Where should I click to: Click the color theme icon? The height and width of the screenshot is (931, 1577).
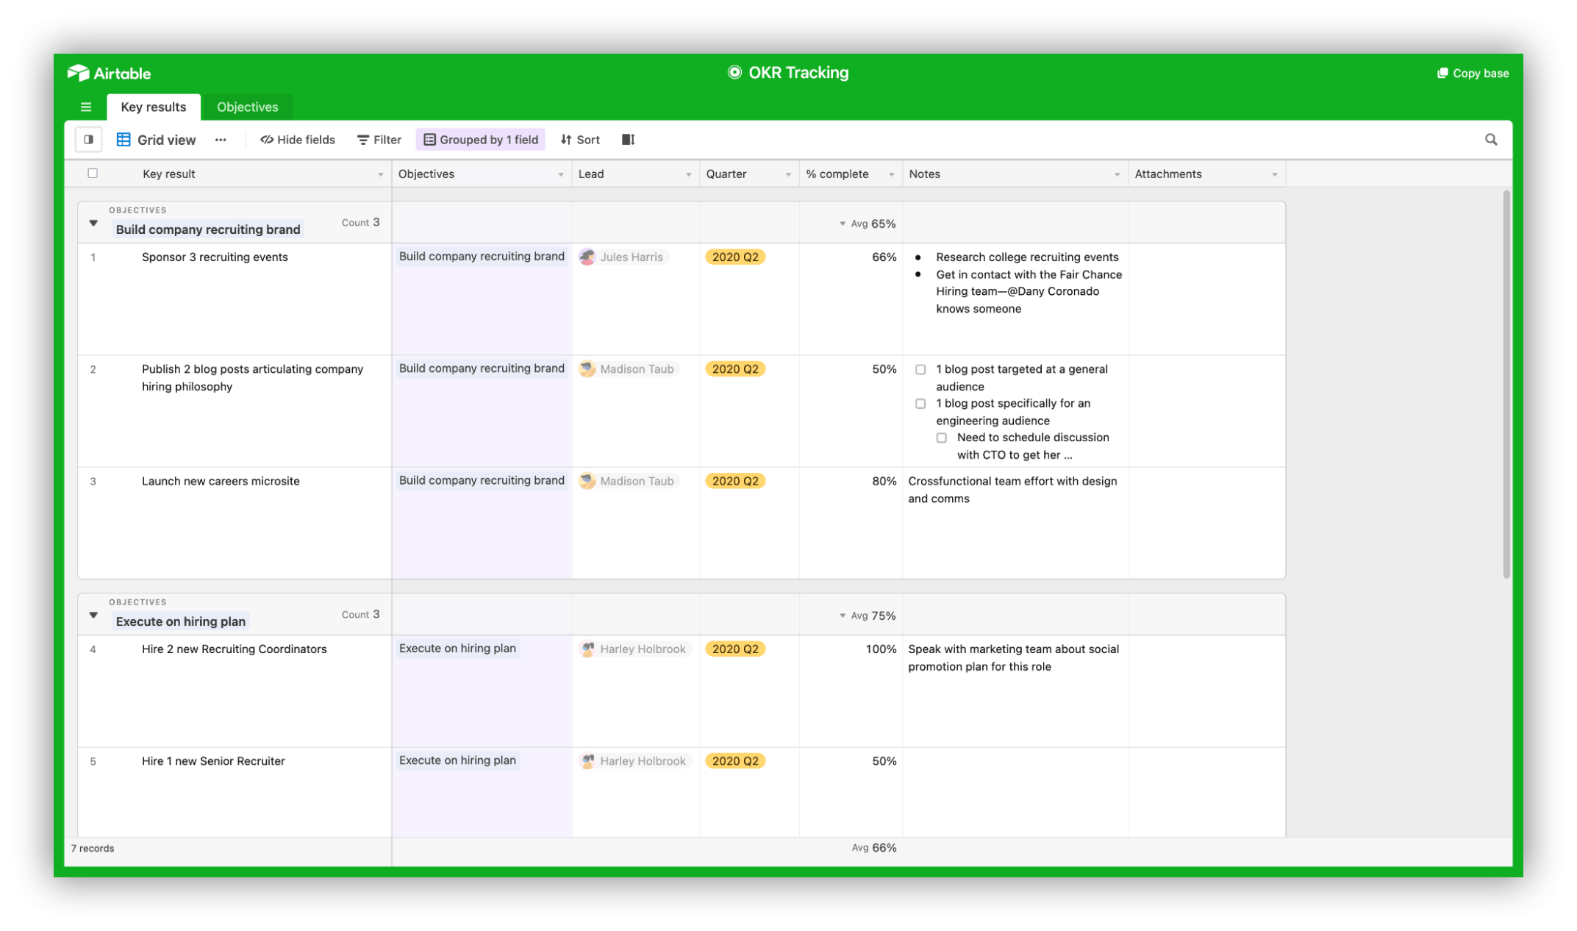pos(89,140)
